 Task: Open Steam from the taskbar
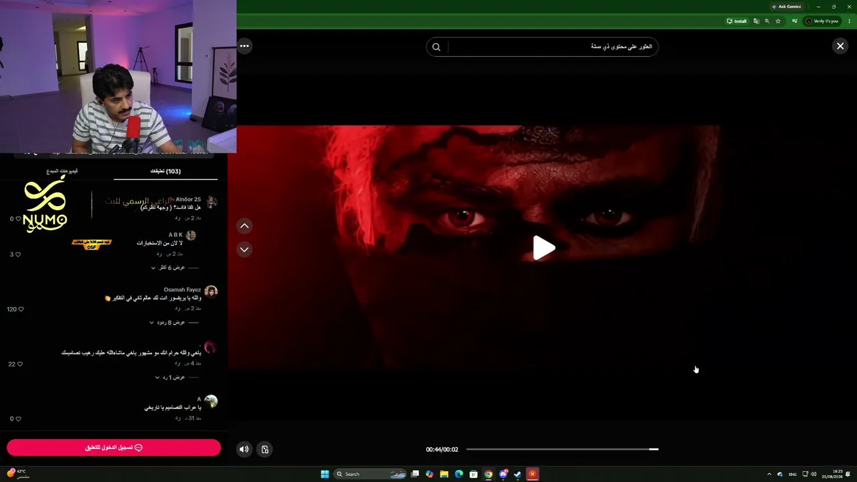(x=518, y=474)
